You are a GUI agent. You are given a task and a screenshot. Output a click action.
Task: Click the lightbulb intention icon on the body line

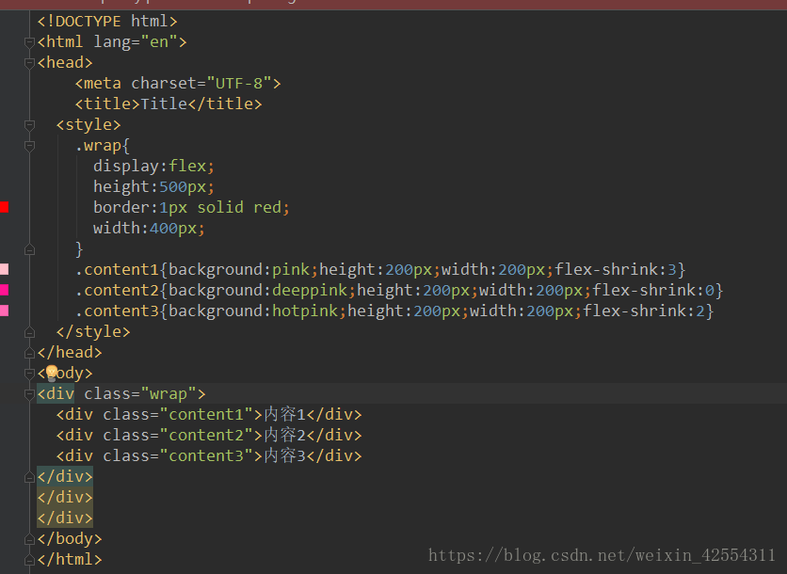[52, 374]
